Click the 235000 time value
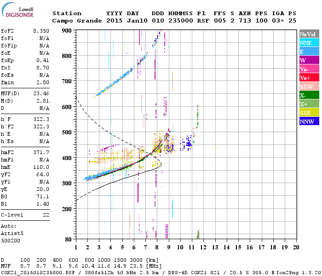The width and height of the screenshot is (322, 276). pos(180,21)
